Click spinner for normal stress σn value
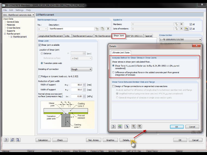Screen dimensions: 207x155 [84, 96]
